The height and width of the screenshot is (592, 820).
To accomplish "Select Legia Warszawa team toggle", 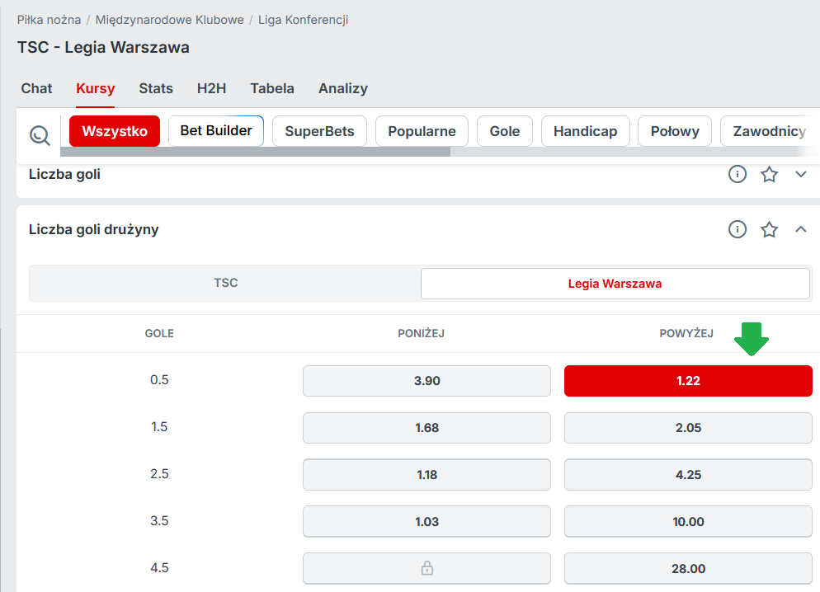I will click(615, 284).
